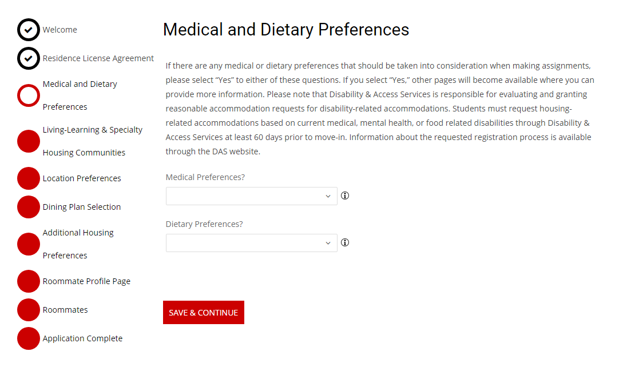Viewport: 619px width, 367px height.
Task: Click the Application Complete red circle
Action: [x=29, y=338]
